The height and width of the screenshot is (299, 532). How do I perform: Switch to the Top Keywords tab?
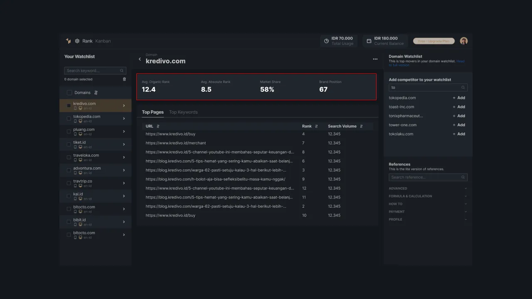coord(183,112)
